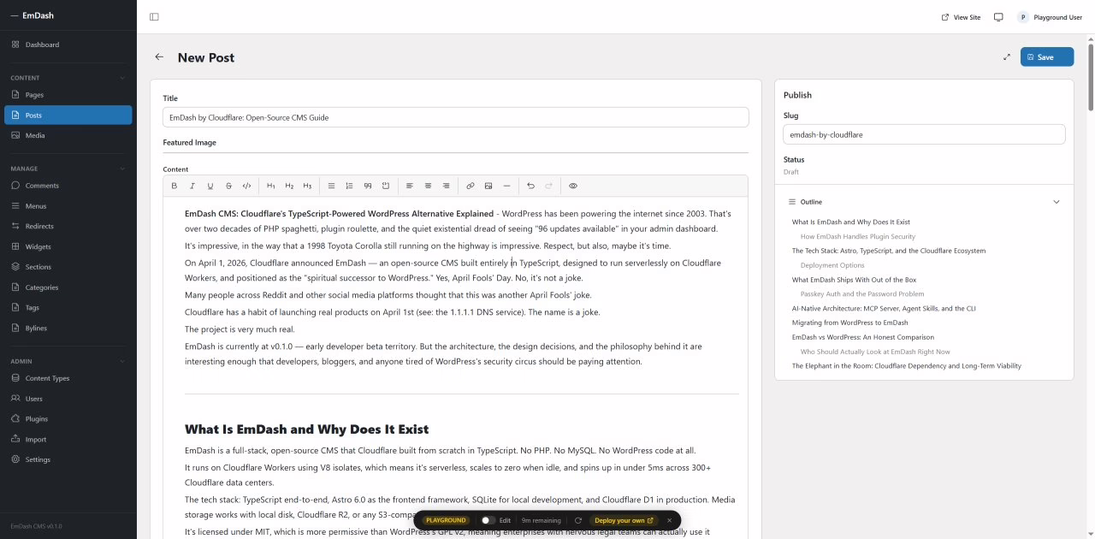Dismiss the playground bar
The image size is (1095, 539).
(x=669, y=520)
